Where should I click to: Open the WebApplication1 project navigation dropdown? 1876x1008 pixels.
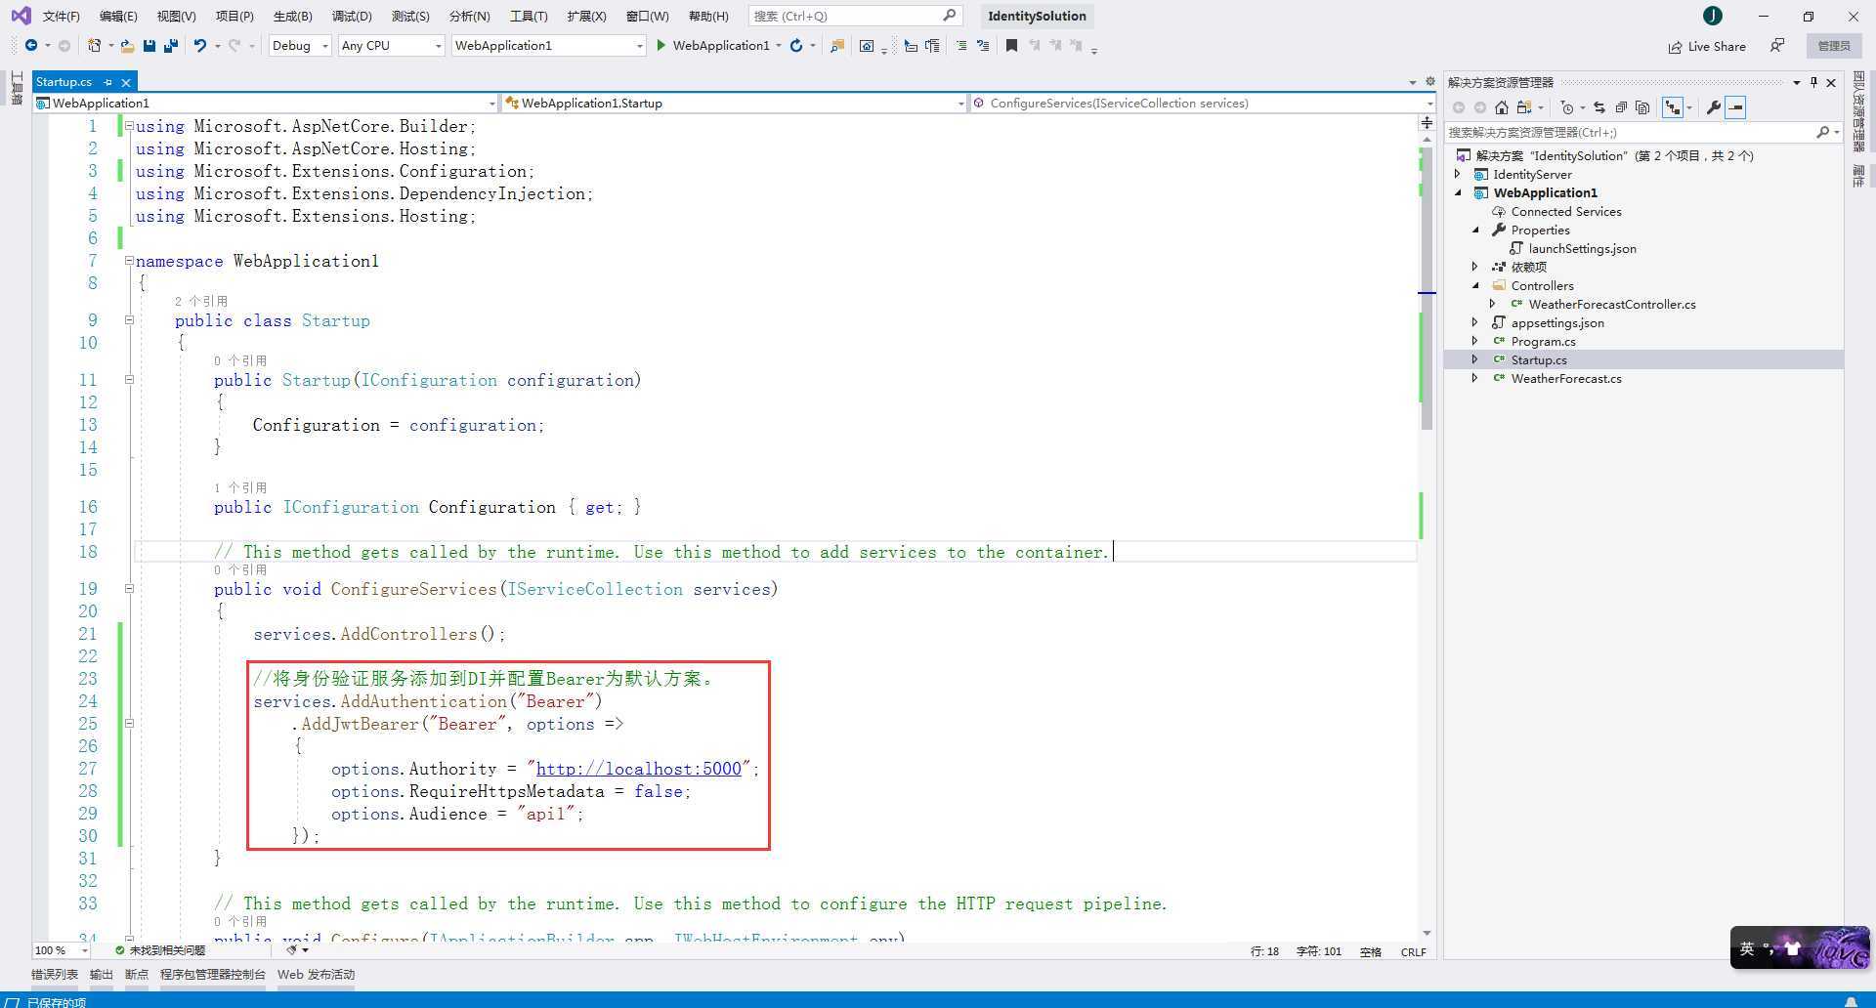pyautogui.click(x=266, y=103)
